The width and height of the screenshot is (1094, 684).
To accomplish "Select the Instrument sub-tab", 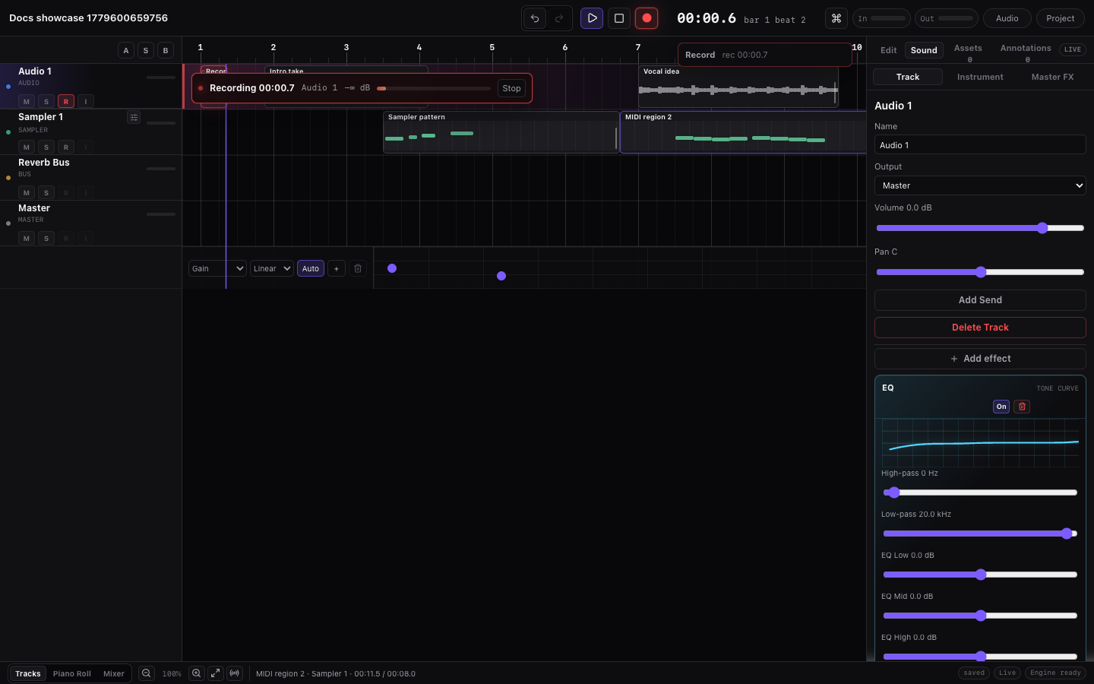I will pos(980,77).
